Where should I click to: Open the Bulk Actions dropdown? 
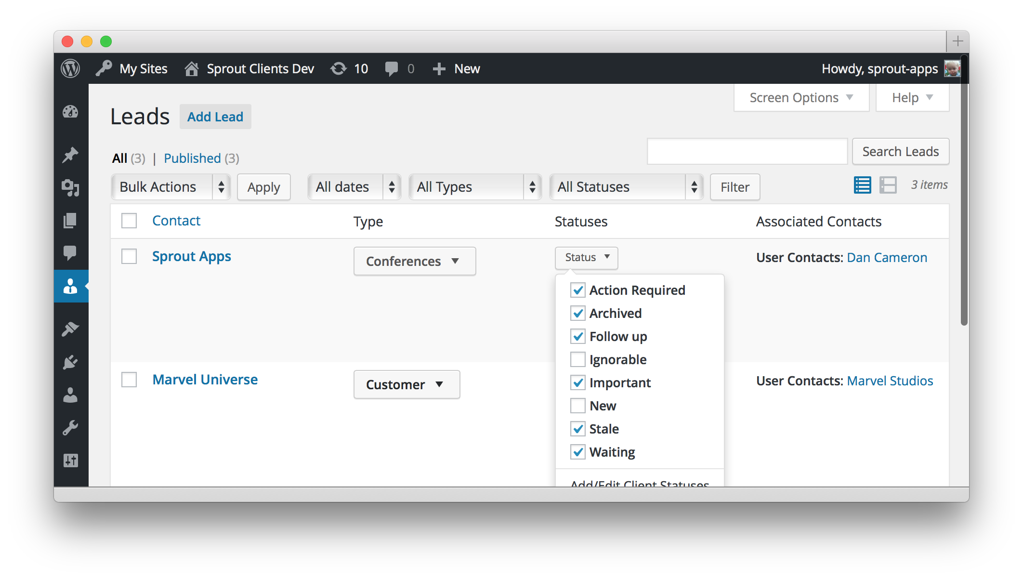170,187
